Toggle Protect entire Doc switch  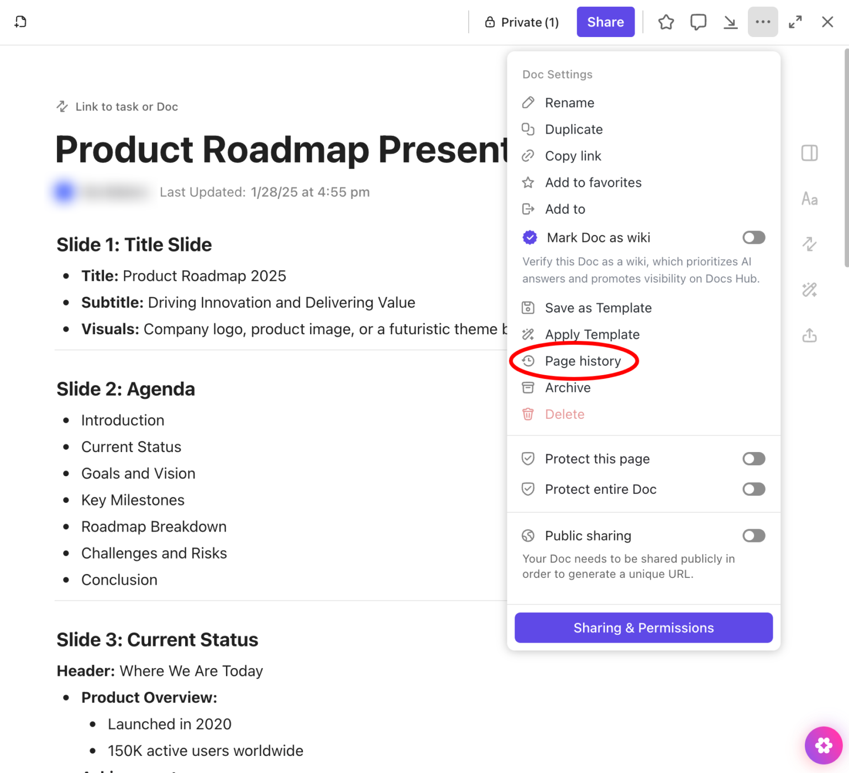pyautogui.click(x=753, y=489)
